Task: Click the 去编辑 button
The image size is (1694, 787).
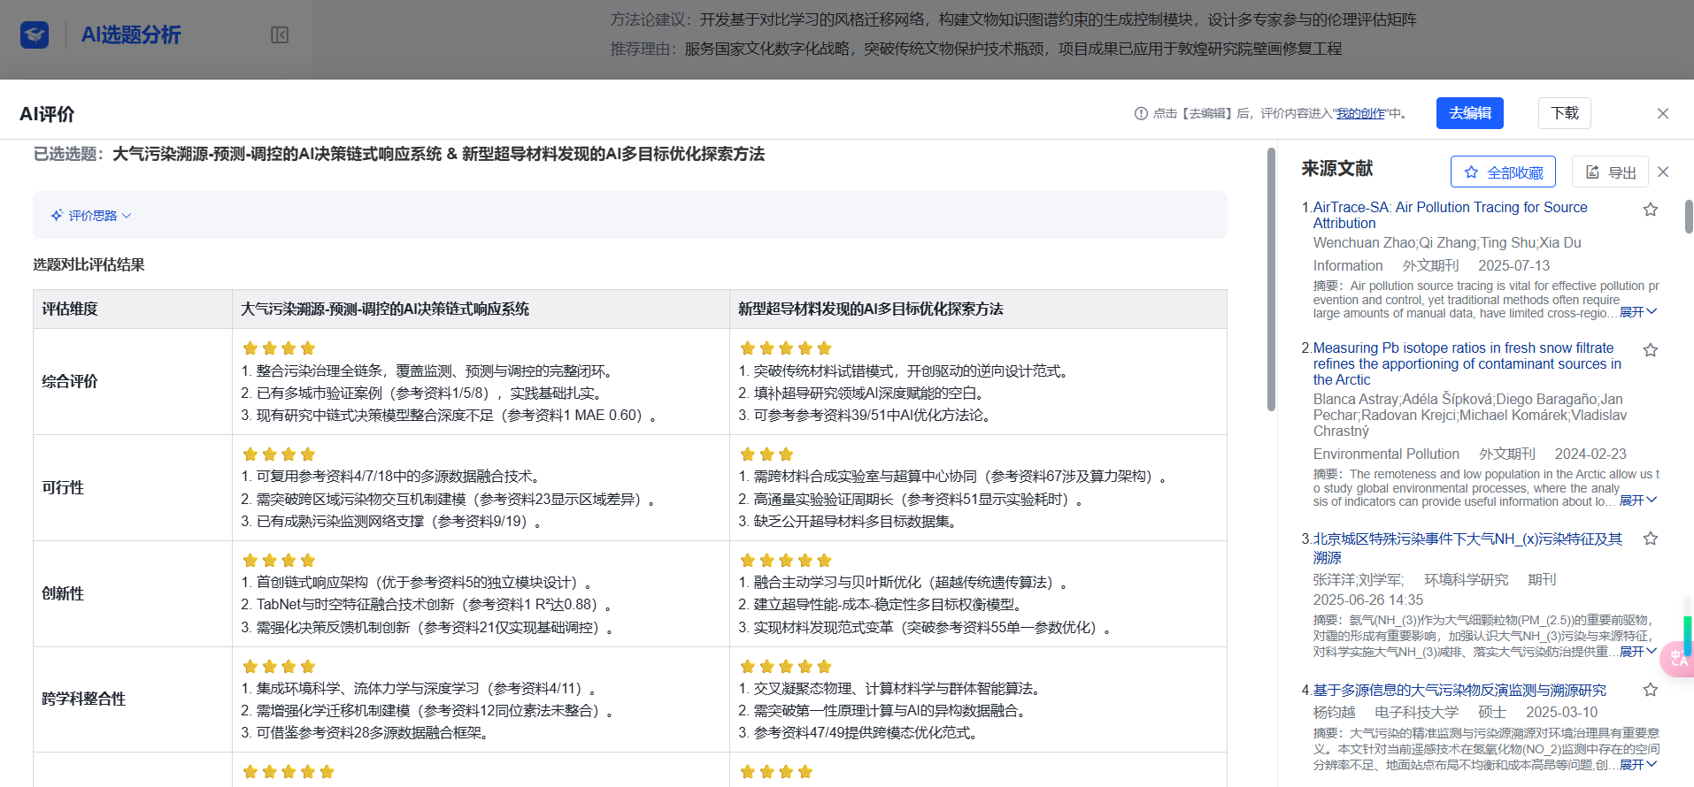Action: [1469, 113]
